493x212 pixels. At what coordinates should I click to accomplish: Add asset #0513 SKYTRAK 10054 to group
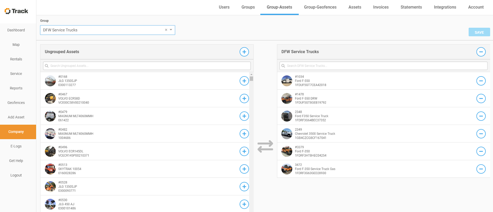(x=244, y=169)
